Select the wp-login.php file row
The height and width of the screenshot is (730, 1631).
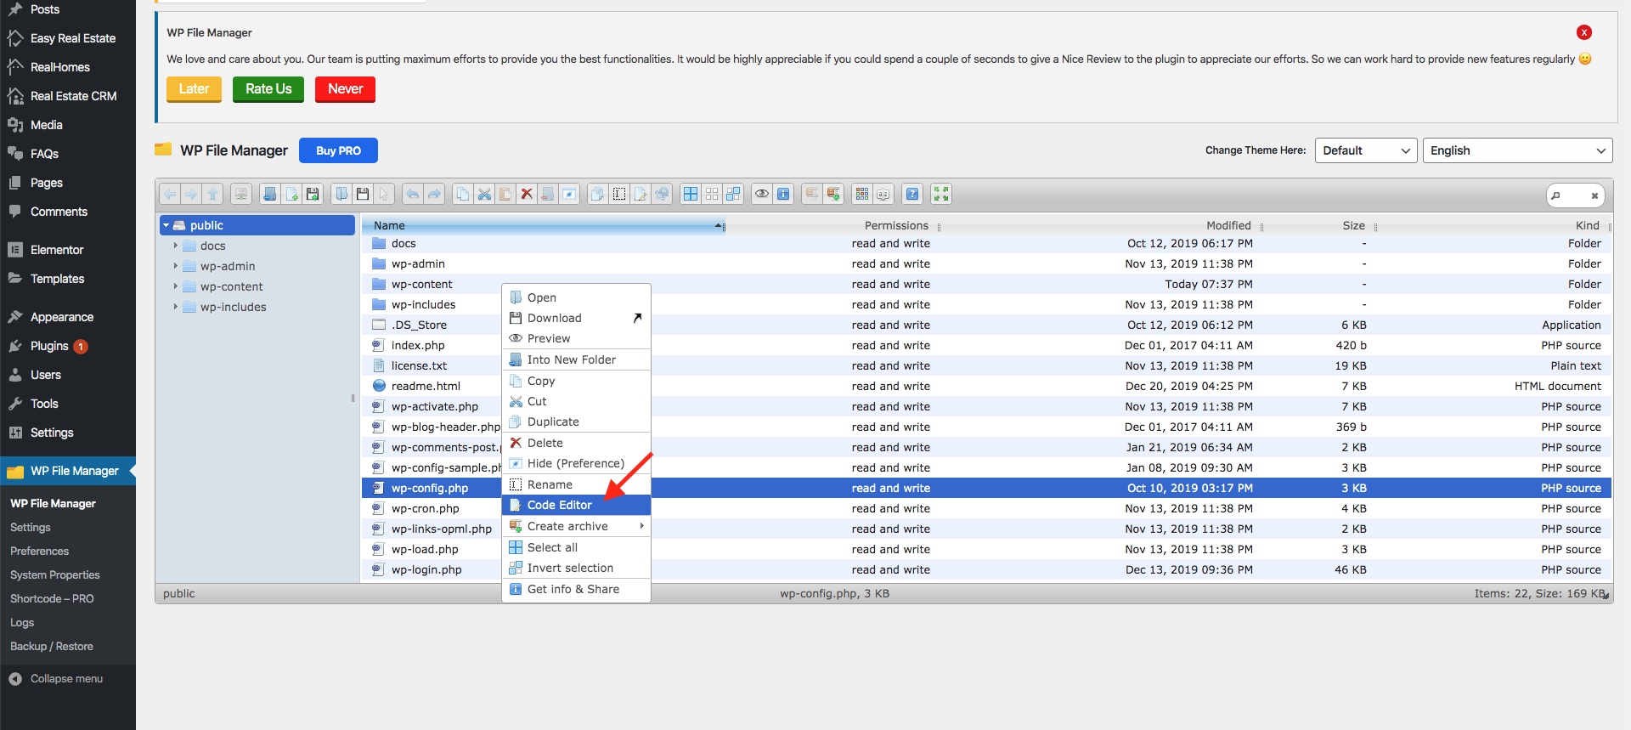(x=987, y=569)
